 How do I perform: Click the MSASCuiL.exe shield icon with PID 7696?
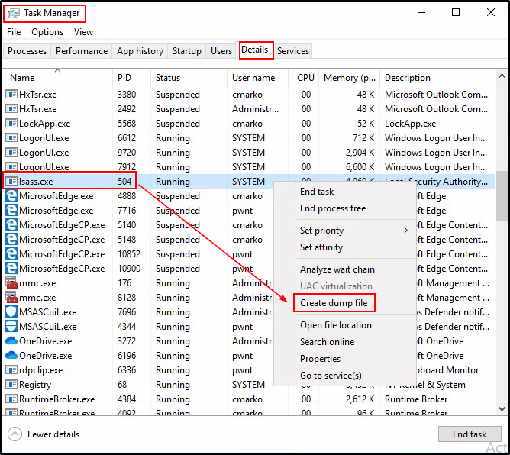[x=11, y=312]
